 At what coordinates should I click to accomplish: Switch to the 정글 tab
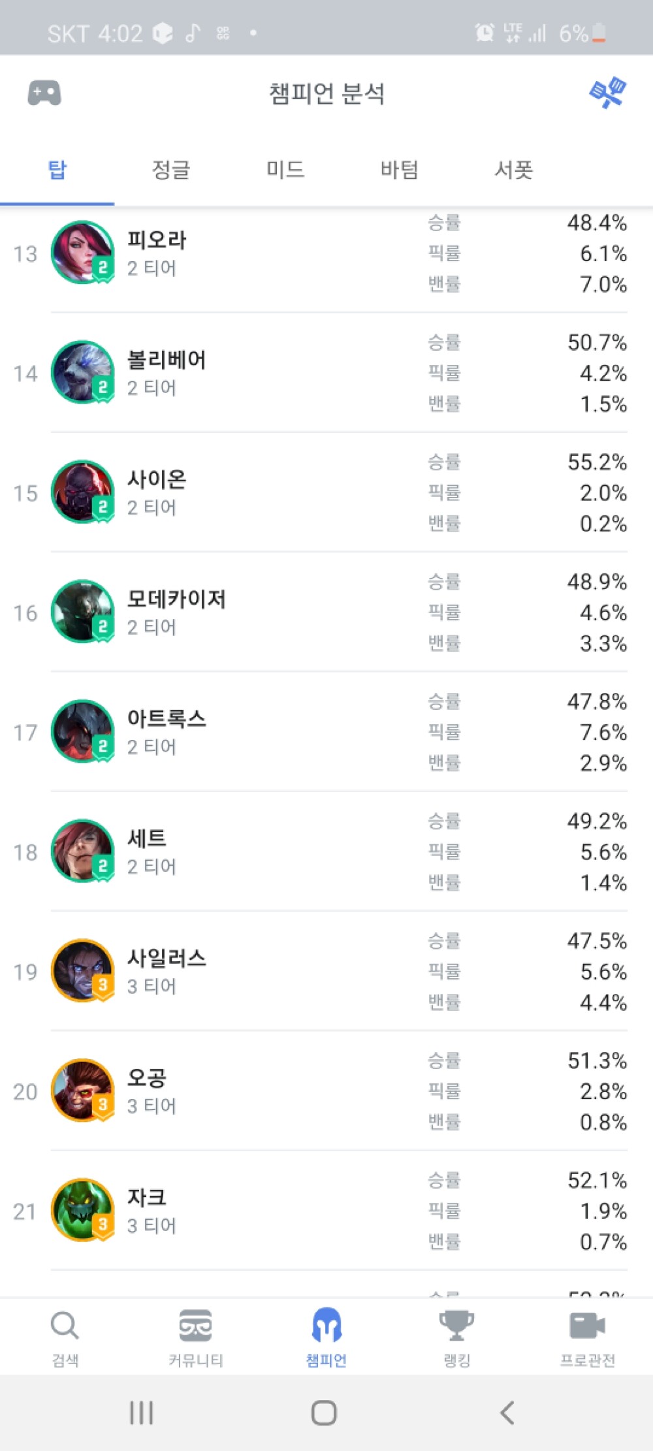point(171,170)
